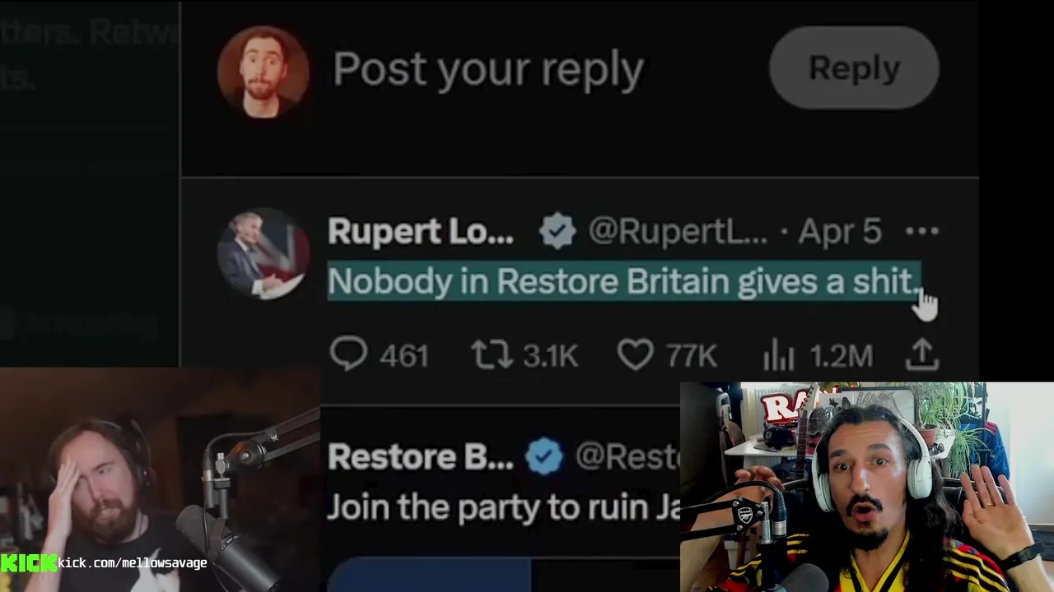Viewport: 1054px width, 592px height.
Task: Click the Restore B... account name
Action: click(x=421, y=457)
